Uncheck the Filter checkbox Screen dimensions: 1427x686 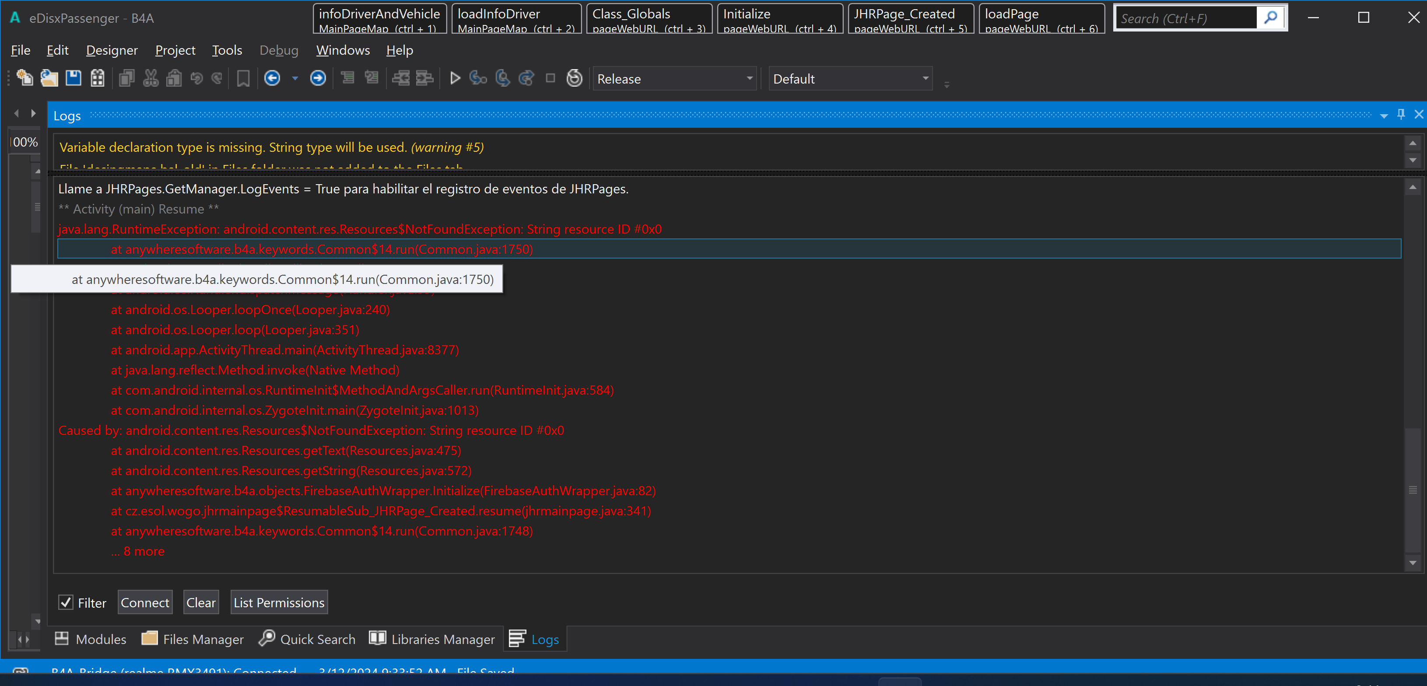[x=66, y=602]
